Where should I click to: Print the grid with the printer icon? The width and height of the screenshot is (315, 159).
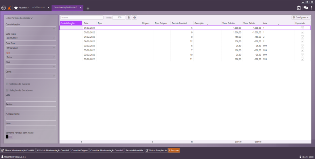[x=135, y=17]
